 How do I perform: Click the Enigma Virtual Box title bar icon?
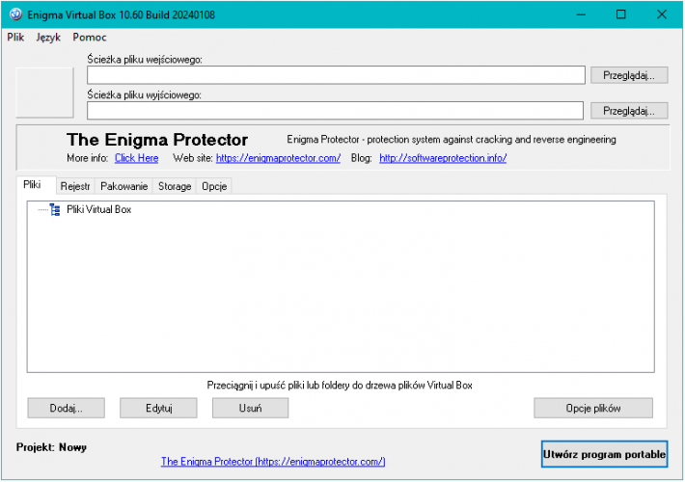(x=15, y=14)
